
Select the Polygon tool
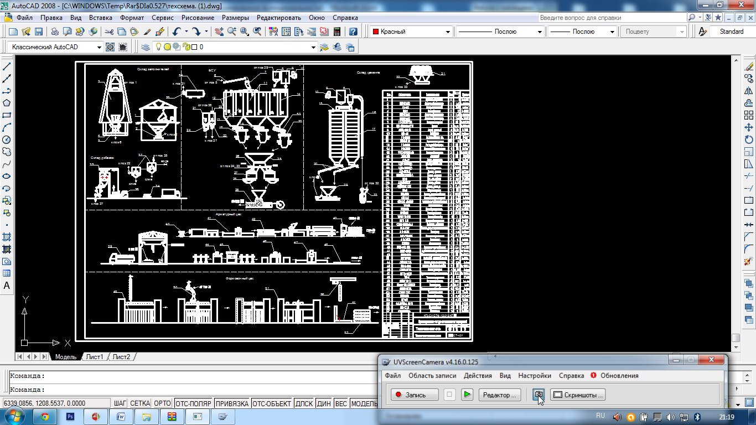(x=7, y=103)
